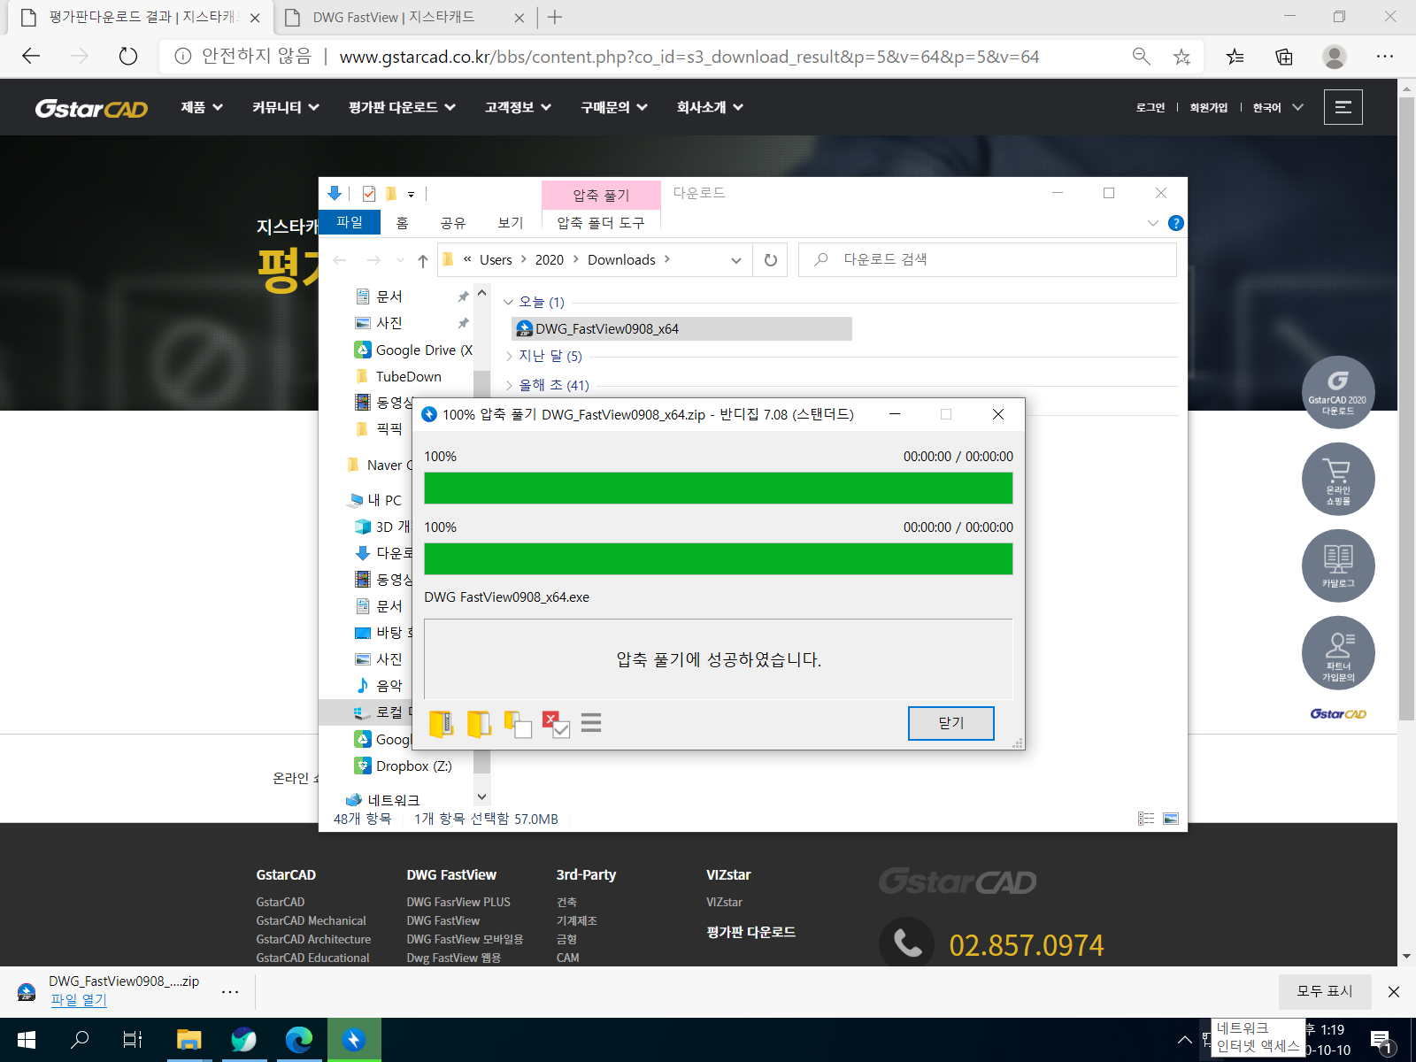Image resolution: width=1416 pixels, height=1062 pixels.
Task: Open 회사소개 site menu
Action: [x=710, y=107]
